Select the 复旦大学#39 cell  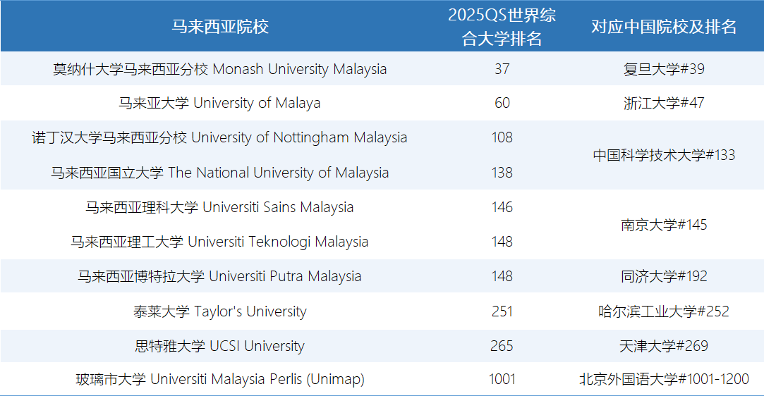coord(663,69)
